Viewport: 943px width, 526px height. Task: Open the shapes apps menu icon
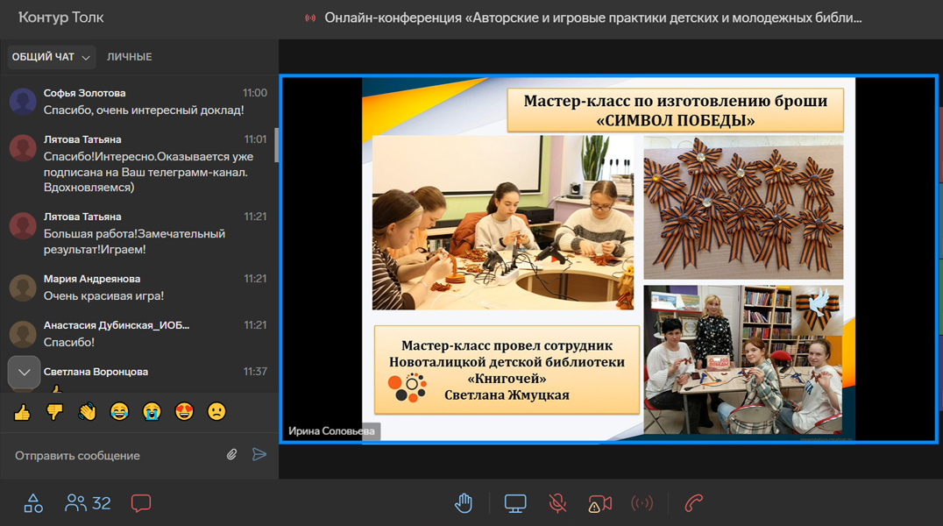coord(33,503)
